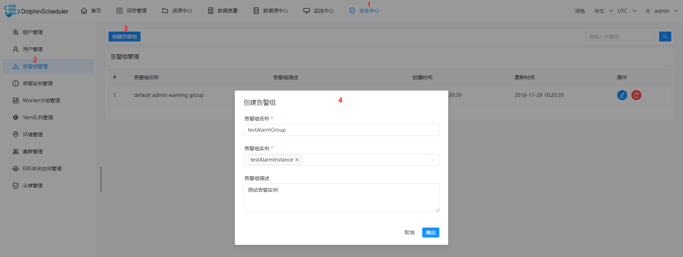Click the 告警实例管理 info icon
Image resolution: width=683 pixels, height=257 pixels.
tap(16, 83)
